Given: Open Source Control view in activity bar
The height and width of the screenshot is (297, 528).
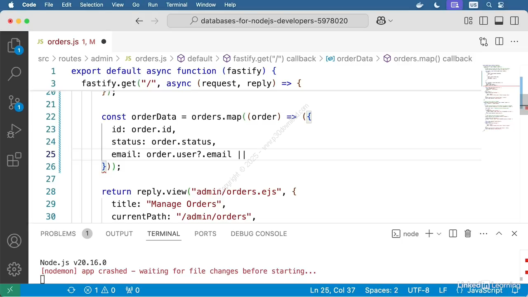Looking at the screenshot, I should [14, 102].
